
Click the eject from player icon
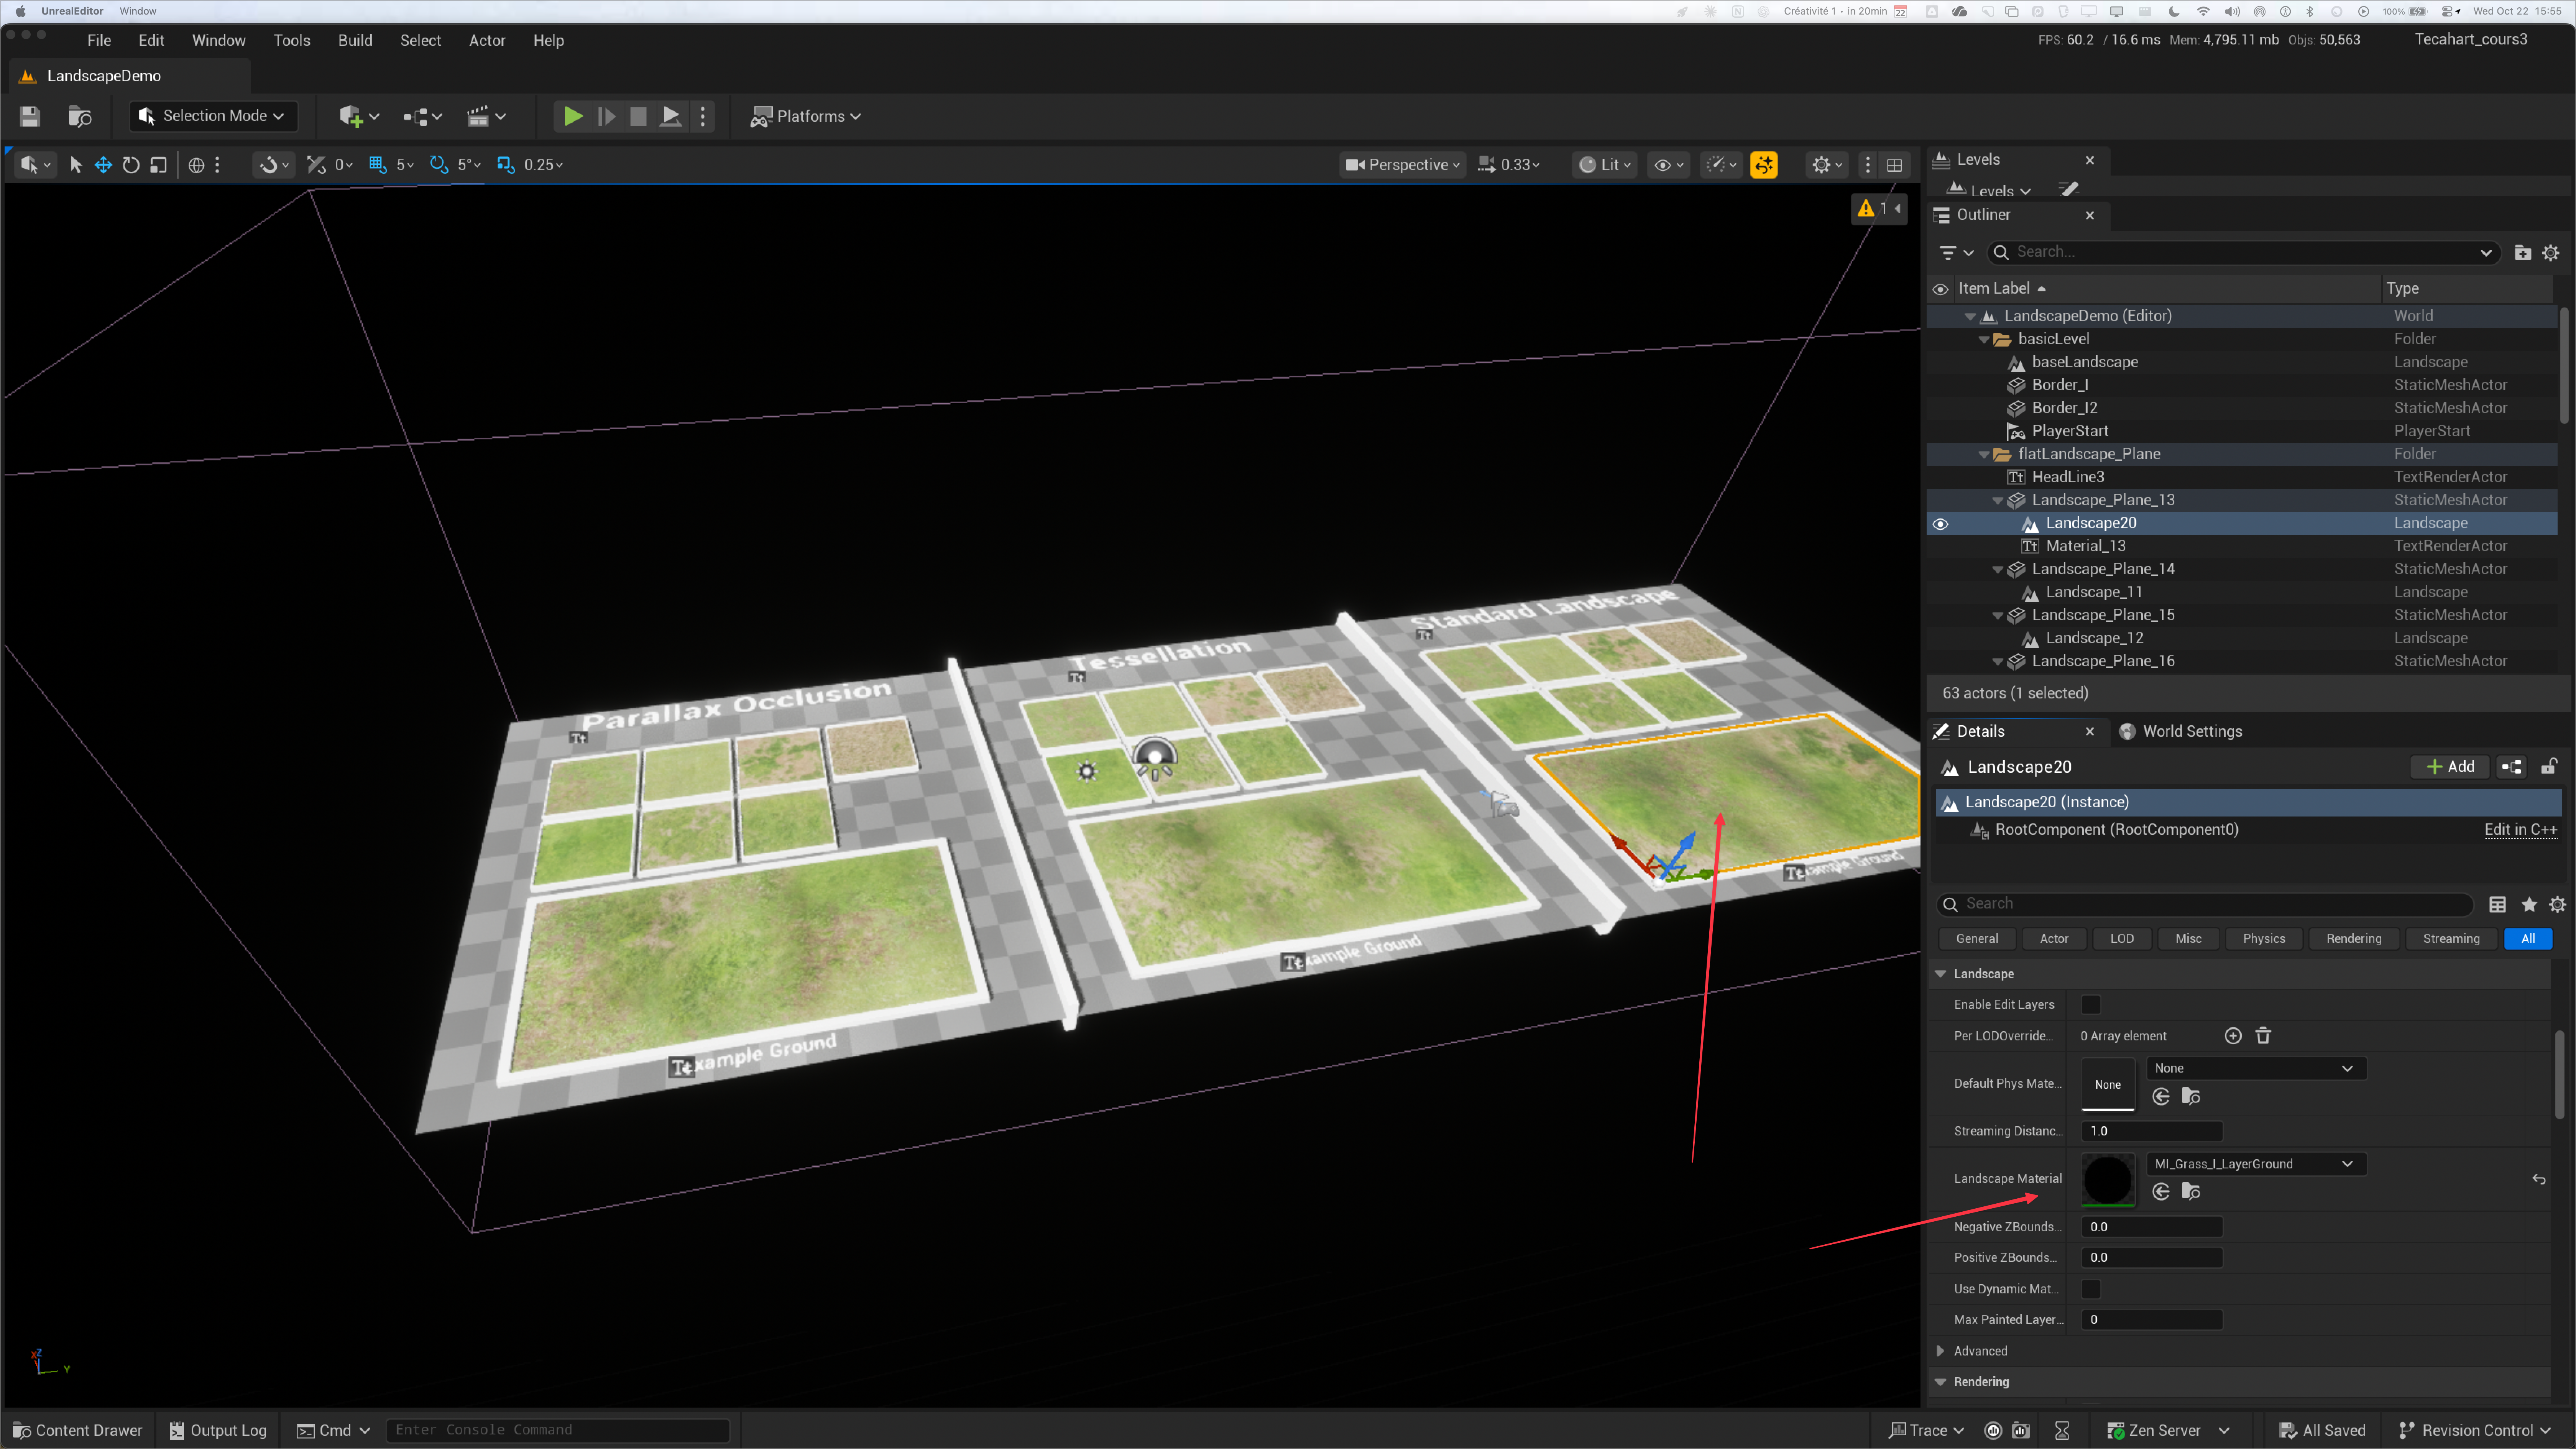tap(671, 116)
